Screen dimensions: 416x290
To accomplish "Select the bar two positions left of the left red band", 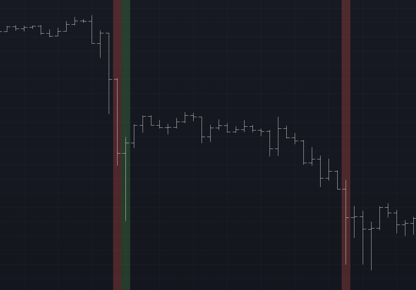I will (100, 43).
